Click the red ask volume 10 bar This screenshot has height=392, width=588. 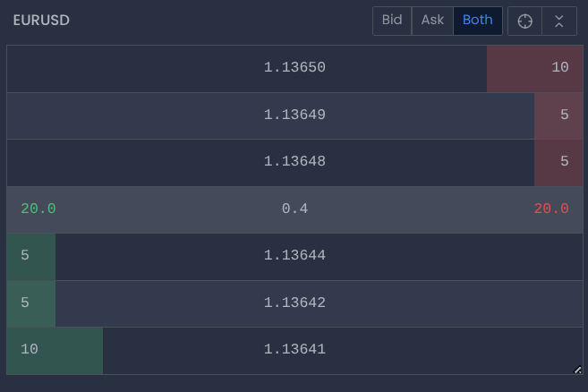click(535, 69)
